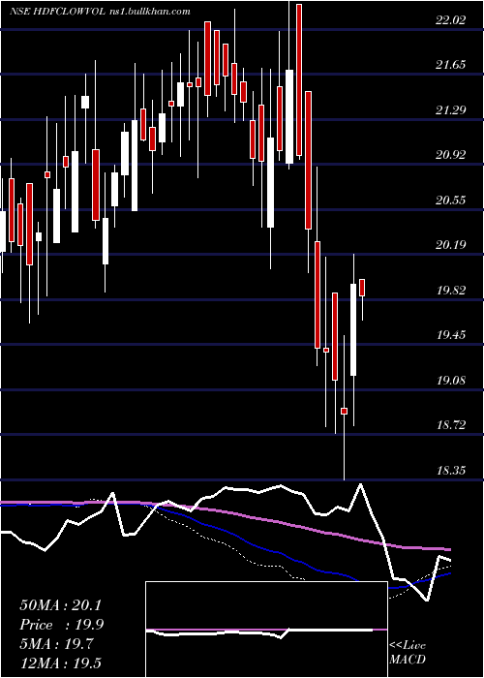Click the 21.65 price axis label
The width and height of the screenshot is (484, 678).
tap(450, 65)
